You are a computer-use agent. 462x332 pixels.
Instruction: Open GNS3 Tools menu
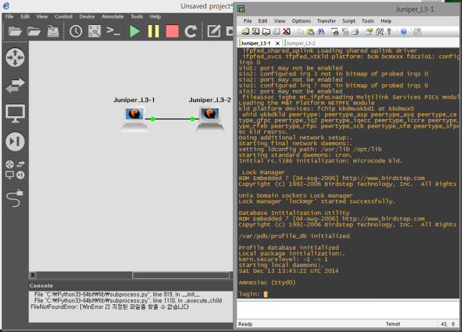coord(137,16)
